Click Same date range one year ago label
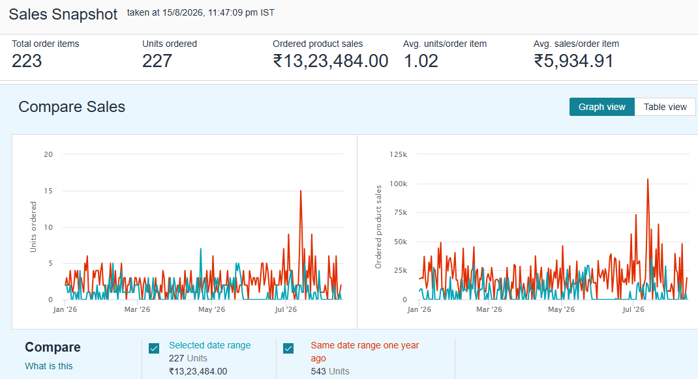Screen dimensions: 698x379 (x=365, y=352)
